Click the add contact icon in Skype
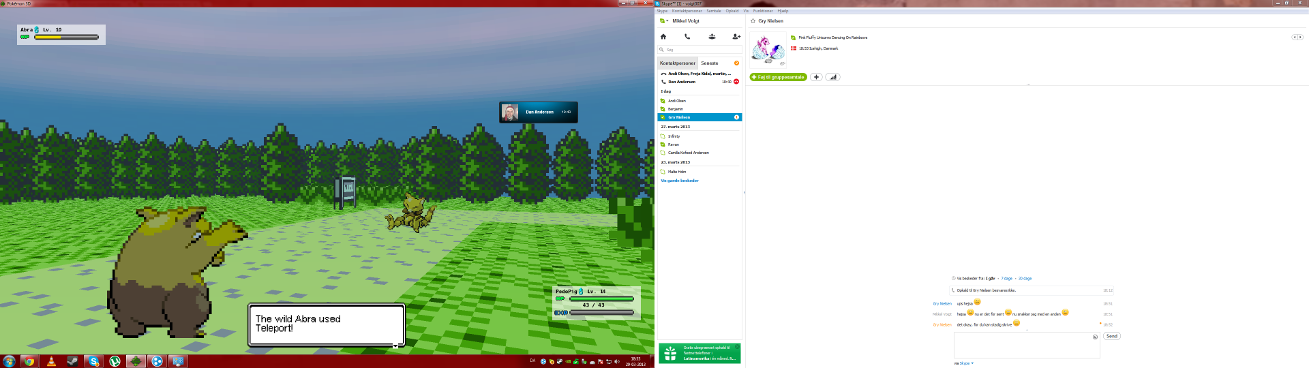1309x368 pixels. (736, 37)
